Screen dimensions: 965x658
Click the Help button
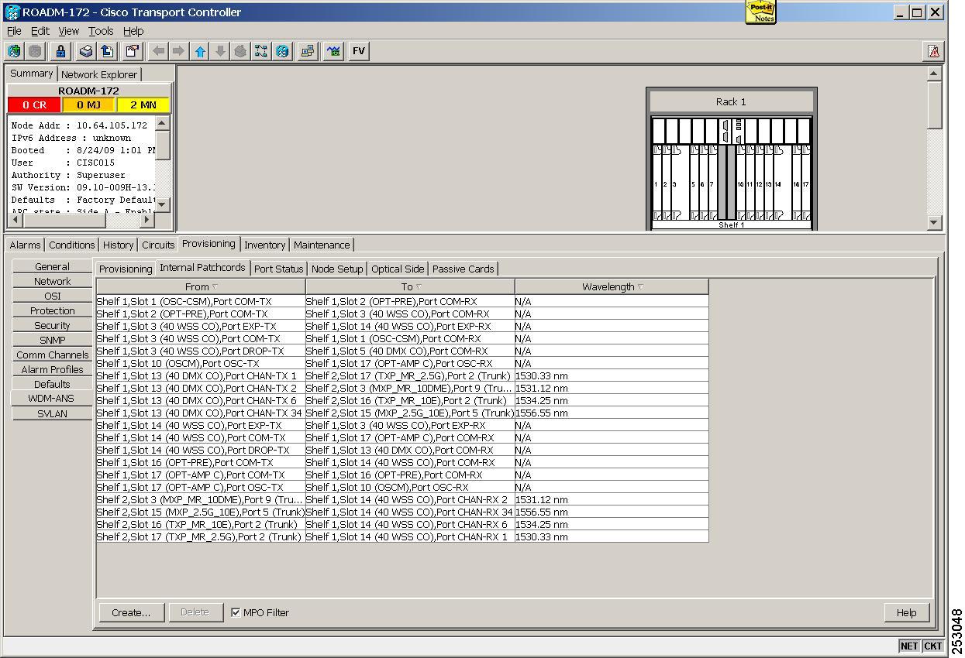906,612
